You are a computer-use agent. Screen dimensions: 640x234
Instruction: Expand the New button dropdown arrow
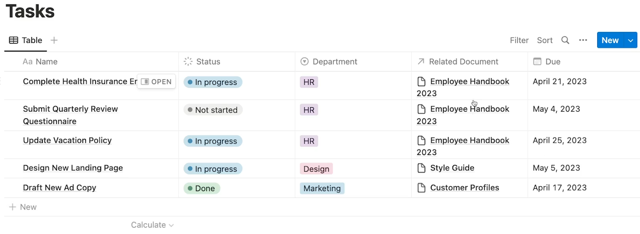click(x=630, y=40)
